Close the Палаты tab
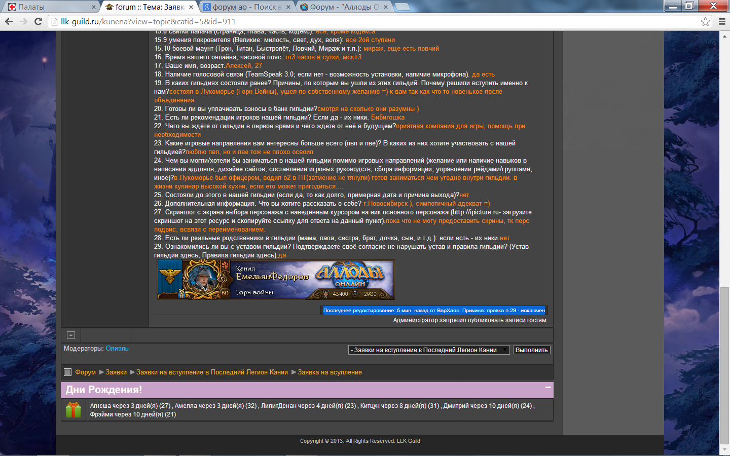The width and height of the screenshot is (730, 456). (x=93, y=7)
